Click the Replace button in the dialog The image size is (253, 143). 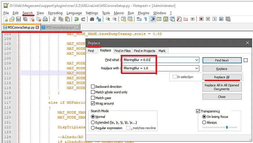click(222, 69)
